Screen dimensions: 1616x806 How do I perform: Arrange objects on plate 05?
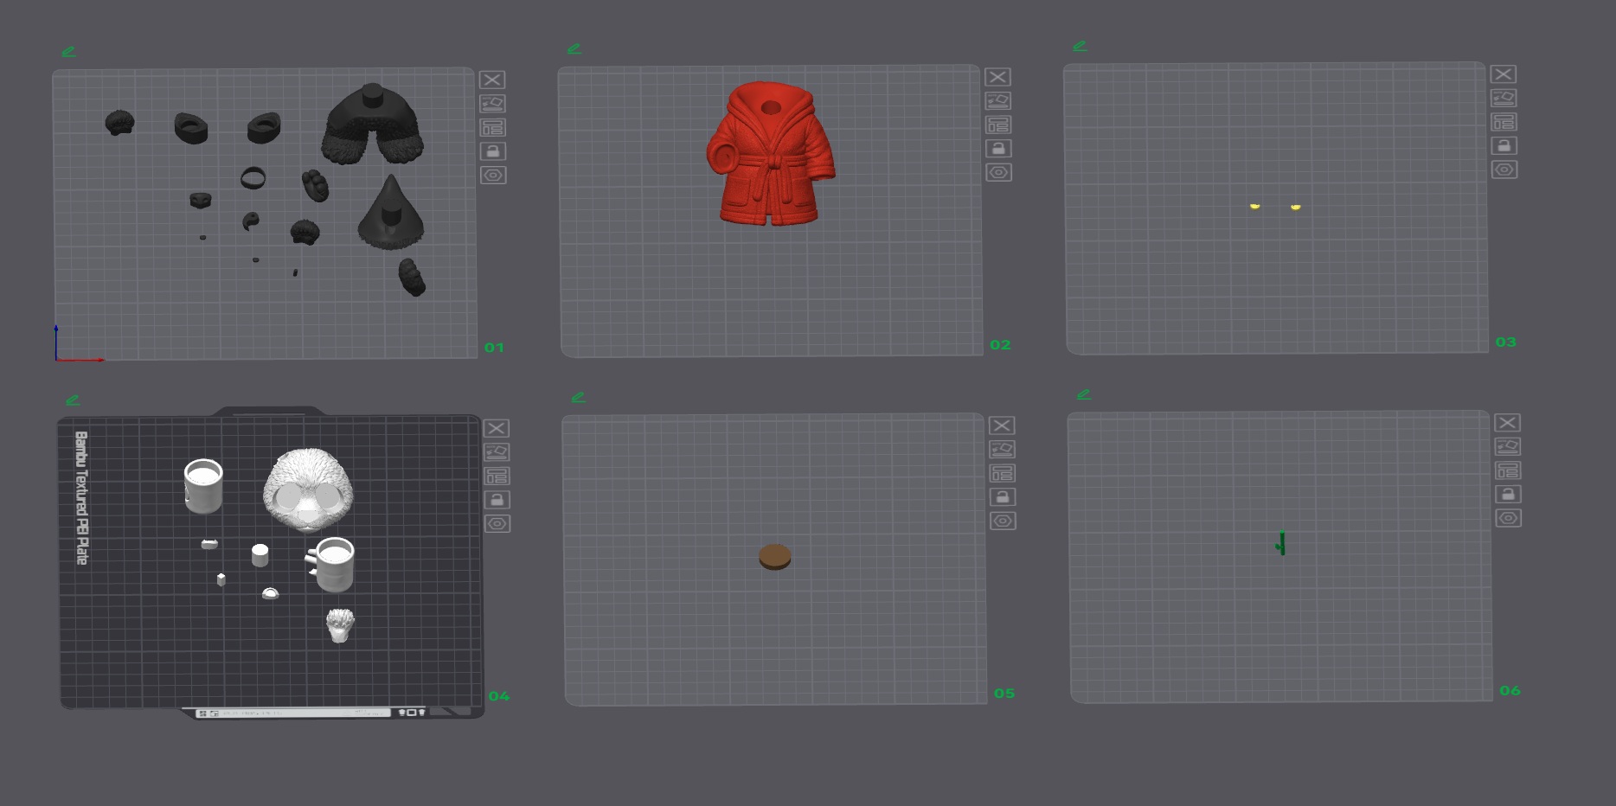click(x=1002, y=473)
